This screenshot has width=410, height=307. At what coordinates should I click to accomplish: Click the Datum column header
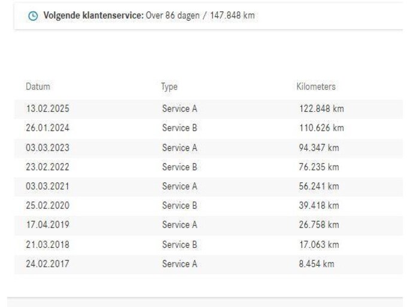click(38, 87)
